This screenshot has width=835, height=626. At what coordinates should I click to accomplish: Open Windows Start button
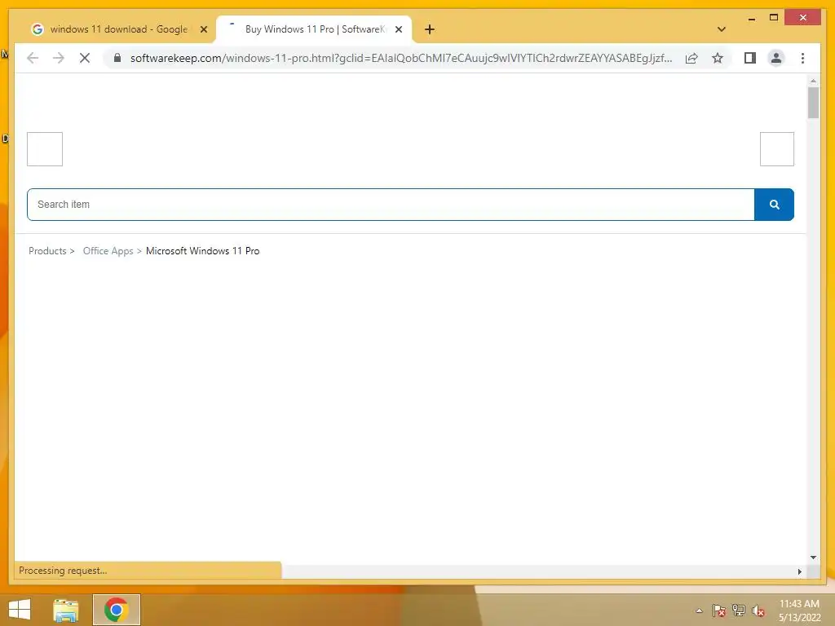[20, 610]
